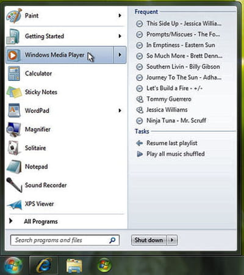This screenshot has height=275, width=244.
Task: Open Internet Explorer from the taskbar
Action: (44, 265)
